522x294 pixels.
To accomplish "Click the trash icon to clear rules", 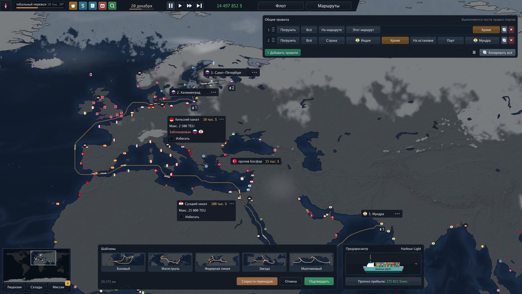I will pyautogui.click(x=474, y=53).
